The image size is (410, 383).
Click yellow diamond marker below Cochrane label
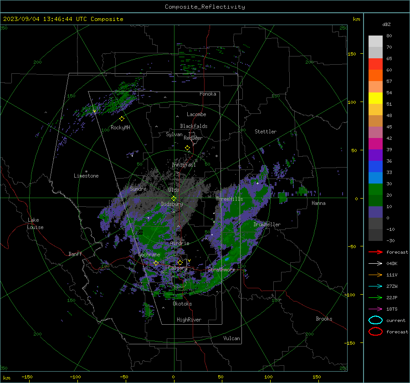pos(156,263)
